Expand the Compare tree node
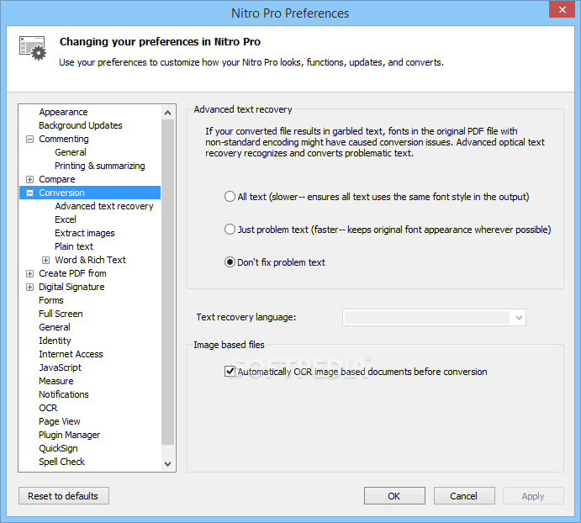 coord(29,179)
